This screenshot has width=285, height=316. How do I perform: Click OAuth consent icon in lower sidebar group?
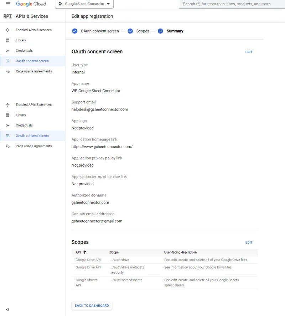[x=7, y=136]
